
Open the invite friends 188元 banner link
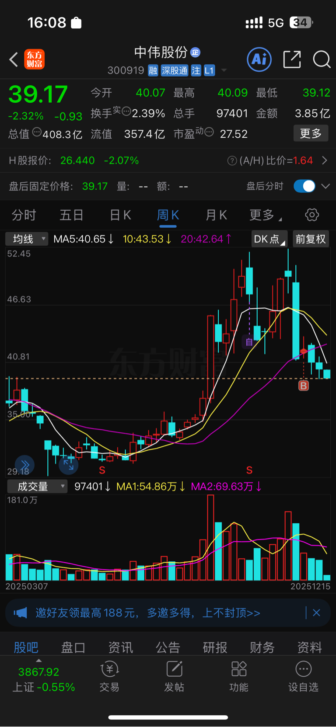[x=148, y=613]
